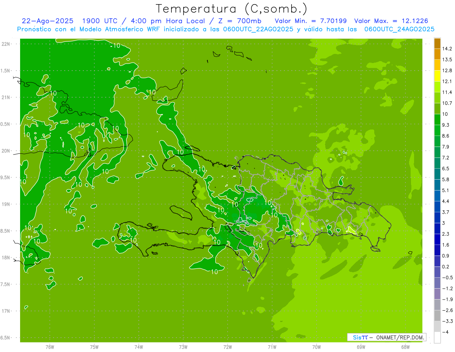The width and height of the screenshot is (455, 352).
Task: Click the 11.4 value on the color scale
Action: [447, 92]
